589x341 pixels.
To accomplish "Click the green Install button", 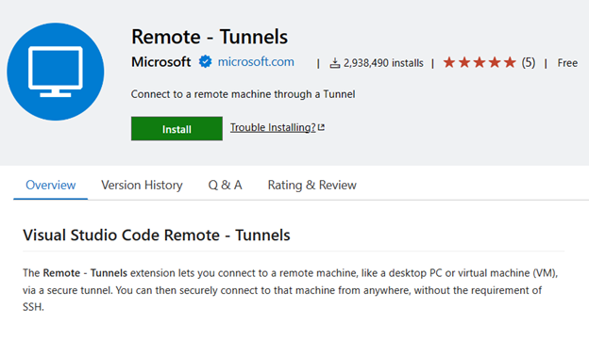I will (177, 128).
